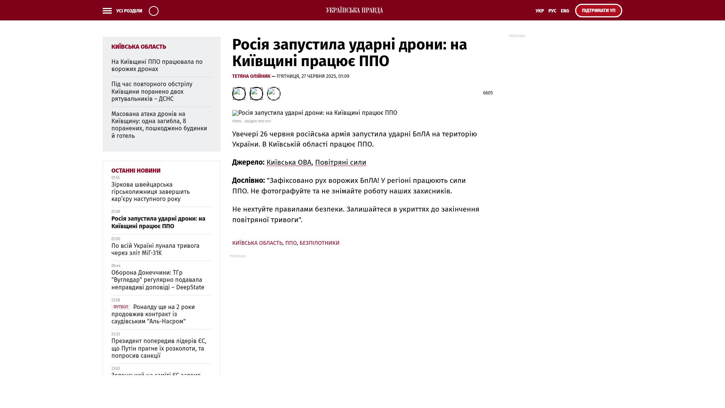Click the circular search icon in header
This screenshot has height=408, width=725.
[154, 11]
